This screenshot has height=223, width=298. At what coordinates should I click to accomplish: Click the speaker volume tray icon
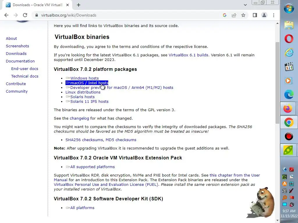pyautogui.click(x=292, y=205)
